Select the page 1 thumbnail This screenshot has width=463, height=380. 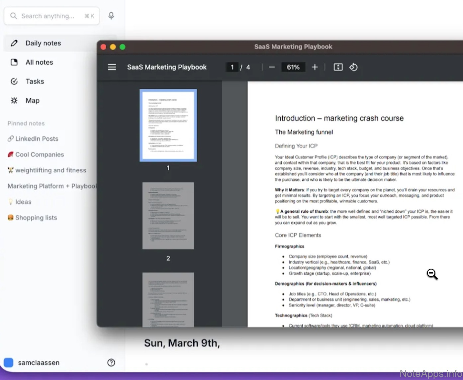pyautogui.click(x=168, y=125)
